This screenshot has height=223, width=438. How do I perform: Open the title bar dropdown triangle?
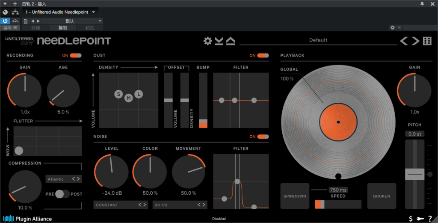coord(5,3)
